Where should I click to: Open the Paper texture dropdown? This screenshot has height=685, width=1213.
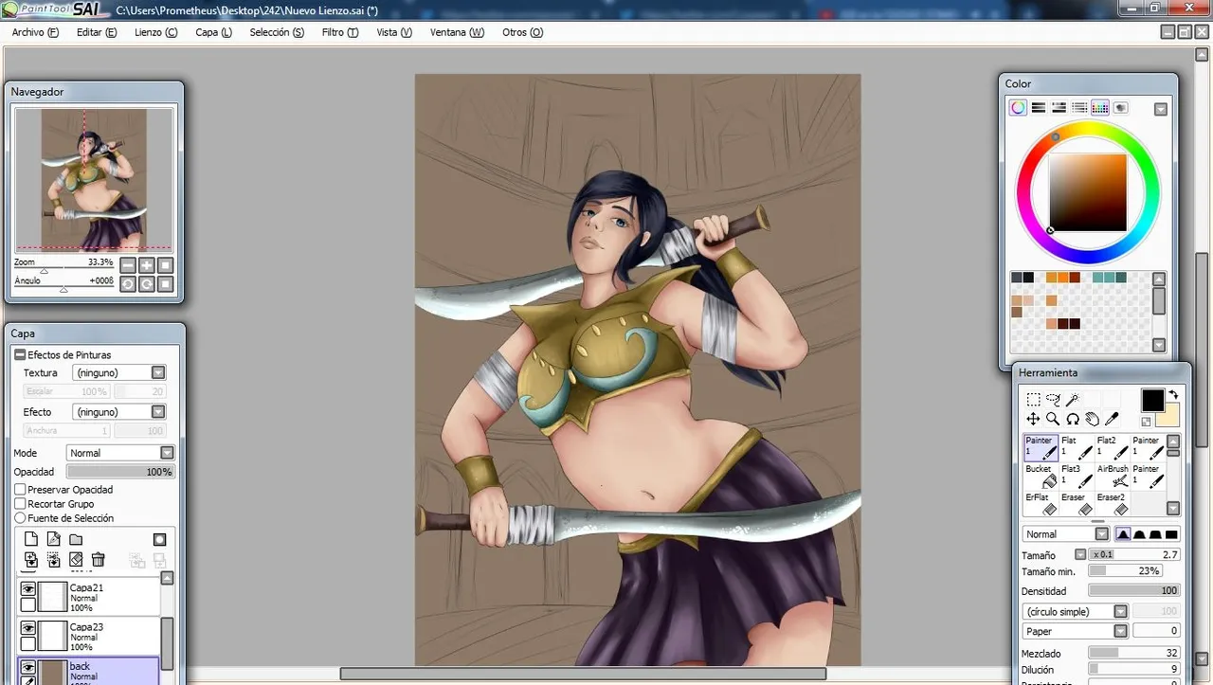click(x=1120, y=631)
